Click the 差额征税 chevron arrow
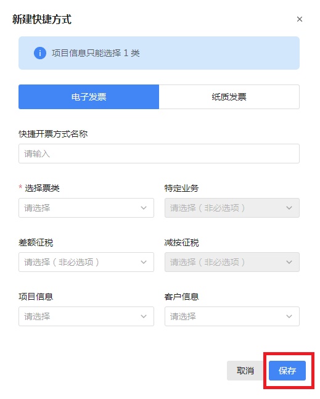The height and width of the screenshot is (399, 320). click(144, 262)
